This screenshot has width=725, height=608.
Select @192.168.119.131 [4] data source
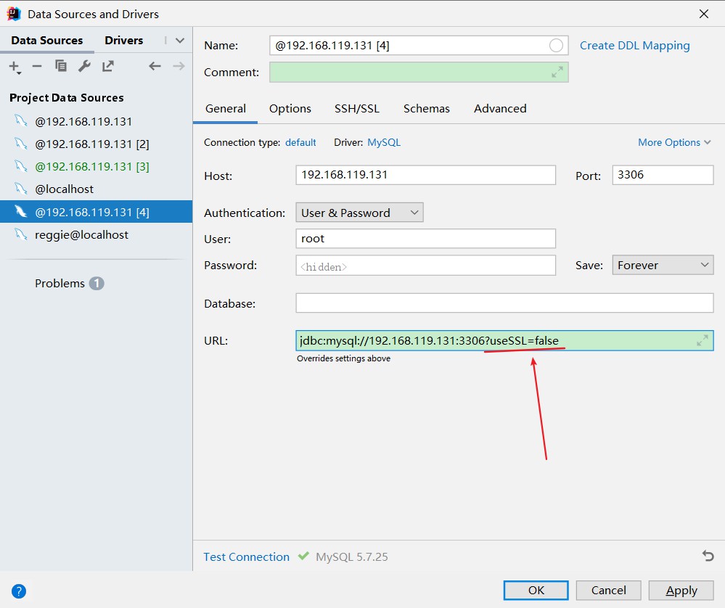point(97,212)
